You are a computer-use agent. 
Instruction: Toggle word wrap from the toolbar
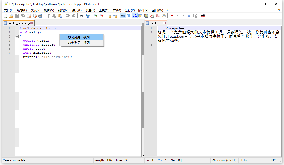click(122, 15)
